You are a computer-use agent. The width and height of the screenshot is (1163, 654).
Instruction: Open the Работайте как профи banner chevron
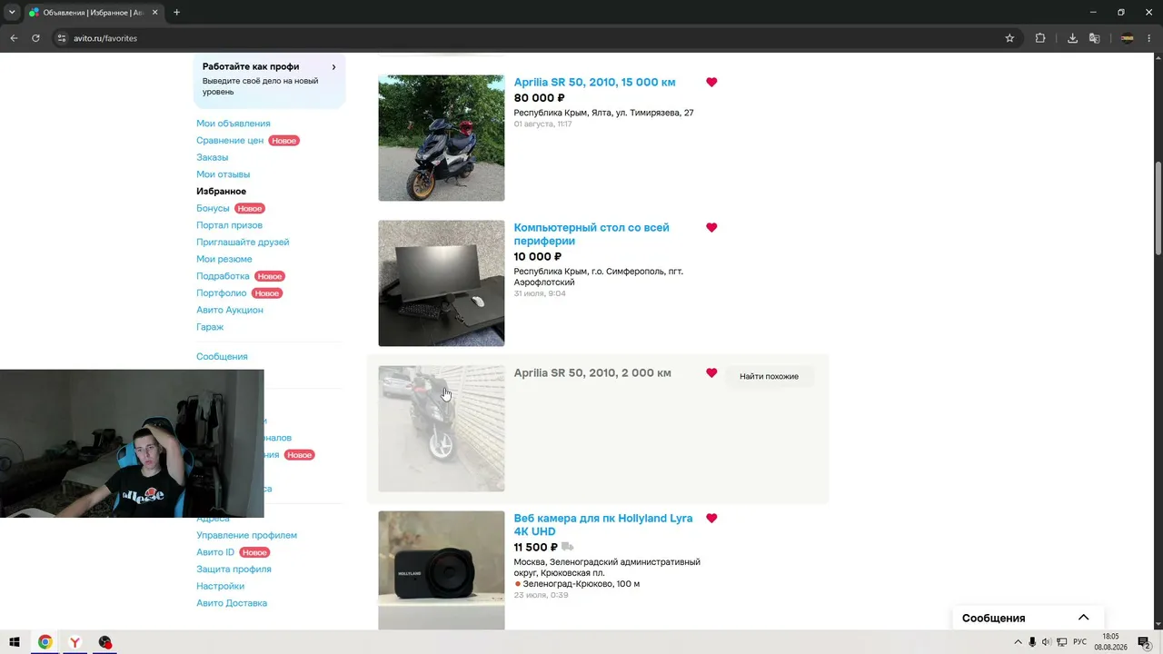click(x=333, y=67)
